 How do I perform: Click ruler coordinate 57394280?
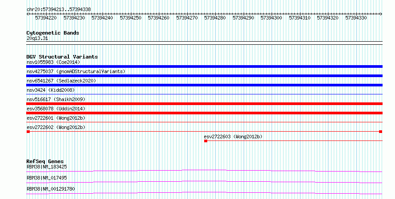215,18
